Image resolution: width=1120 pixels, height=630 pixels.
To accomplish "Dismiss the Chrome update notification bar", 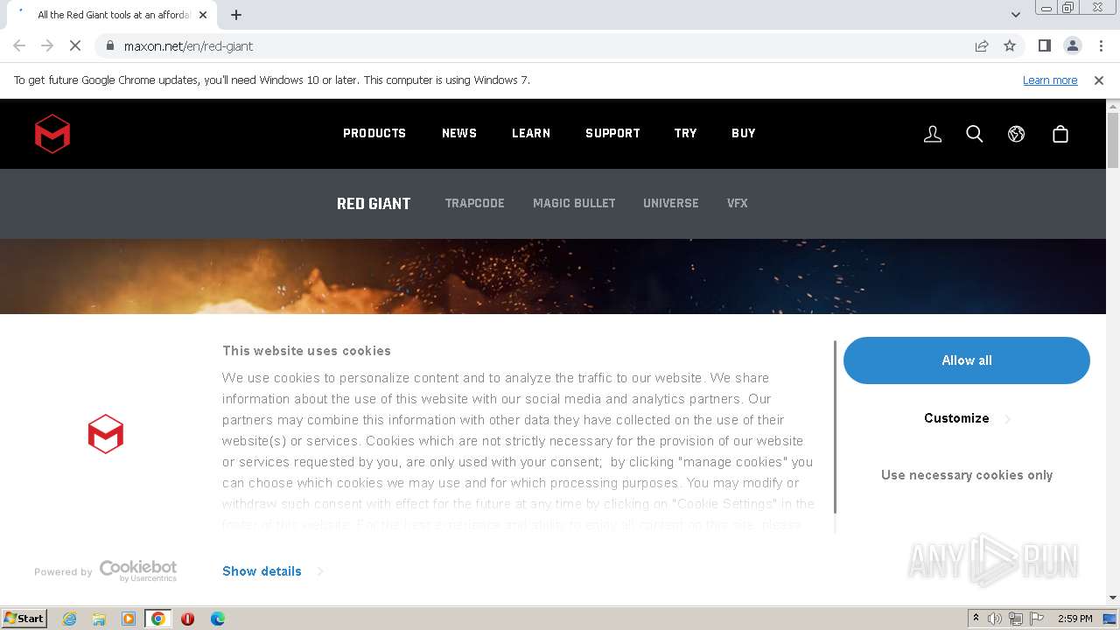I will pos(1099,80).
